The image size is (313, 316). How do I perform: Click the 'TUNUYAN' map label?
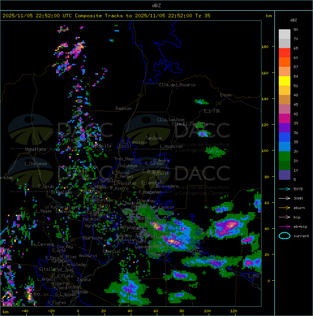coord(80,292)
